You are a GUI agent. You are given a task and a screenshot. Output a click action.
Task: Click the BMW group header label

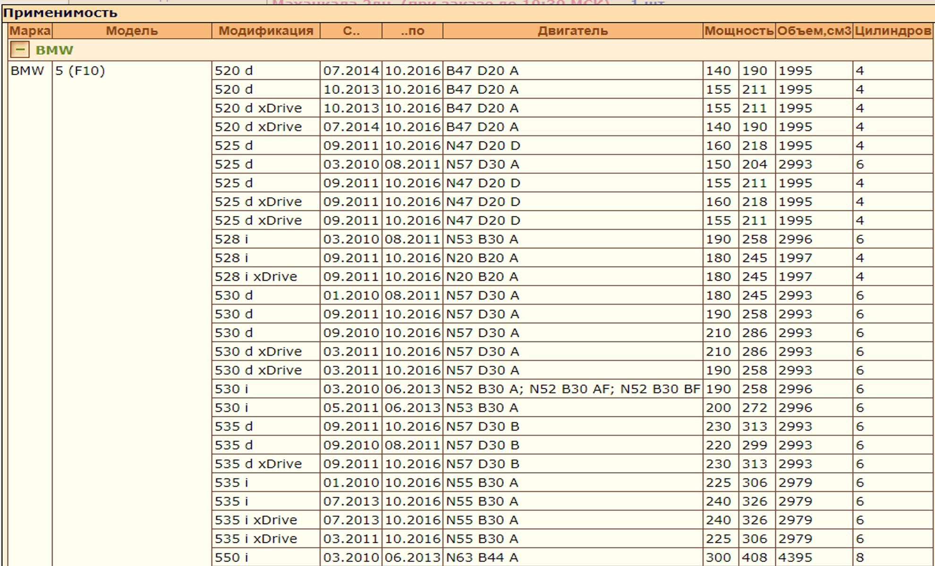tap(54, 50)
